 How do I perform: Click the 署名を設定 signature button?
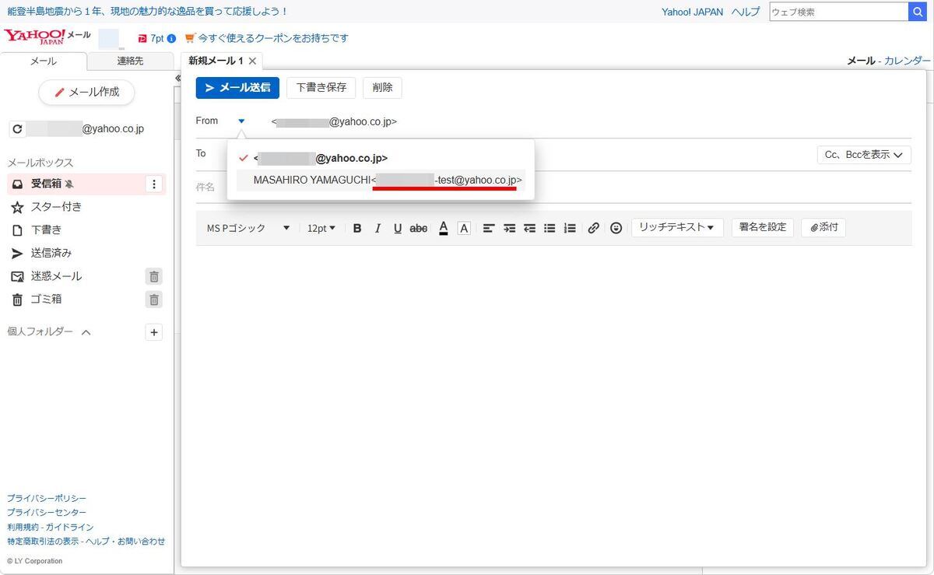click(x=763, y=227)
